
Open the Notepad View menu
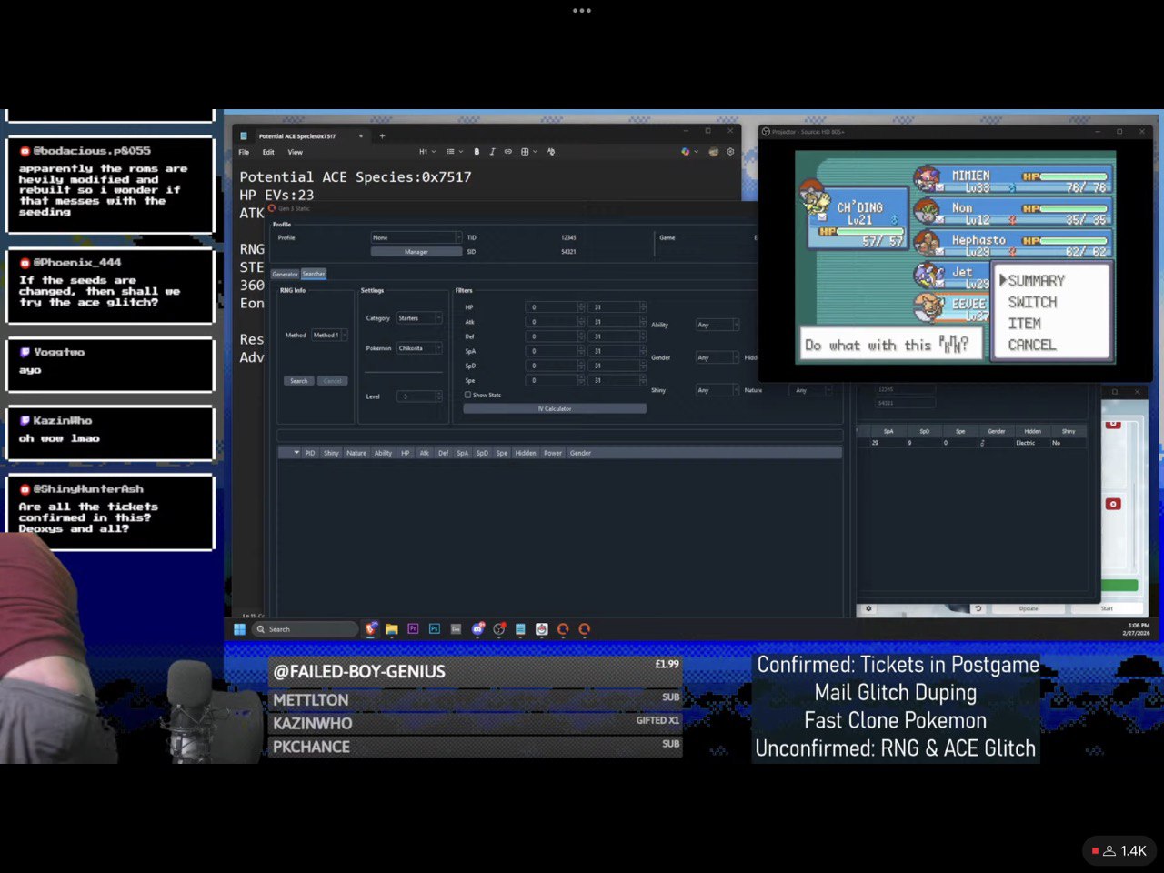tap(296, 152)
